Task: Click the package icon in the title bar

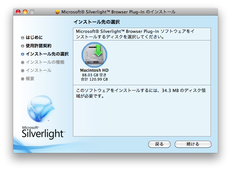Action: tap(57, 12)
